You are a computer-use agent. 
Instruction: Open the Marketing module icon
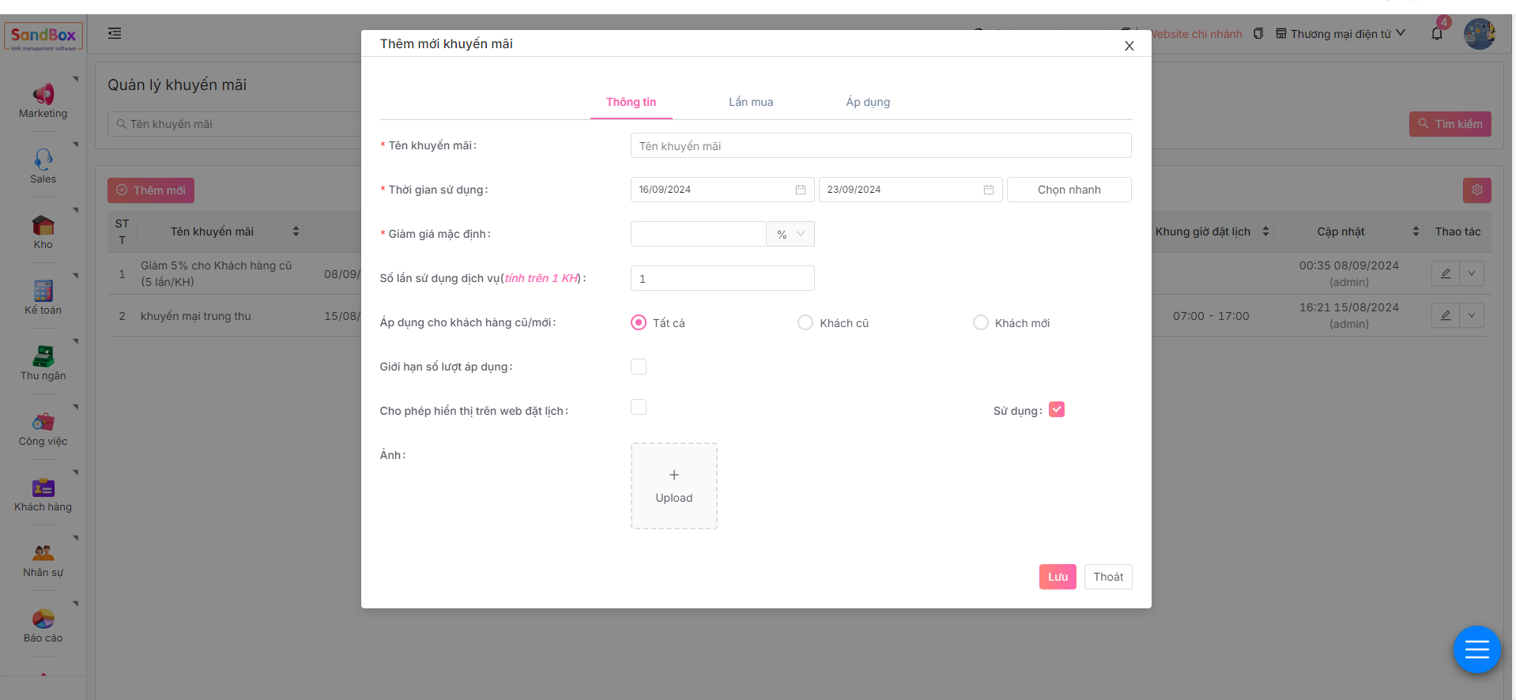pos(43,95)
